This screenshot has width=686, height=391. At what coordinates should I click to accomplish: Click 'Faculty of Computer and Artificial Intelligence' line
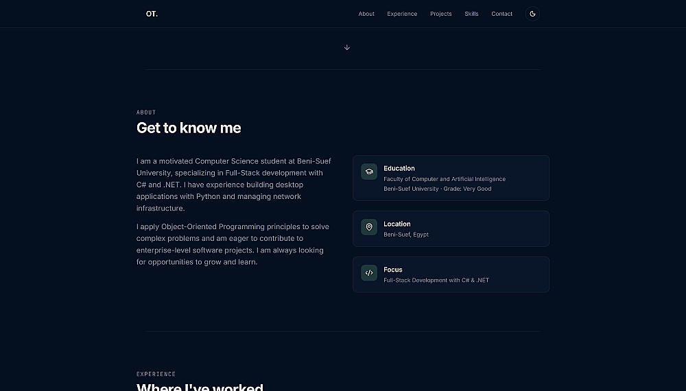pos(445,179)
